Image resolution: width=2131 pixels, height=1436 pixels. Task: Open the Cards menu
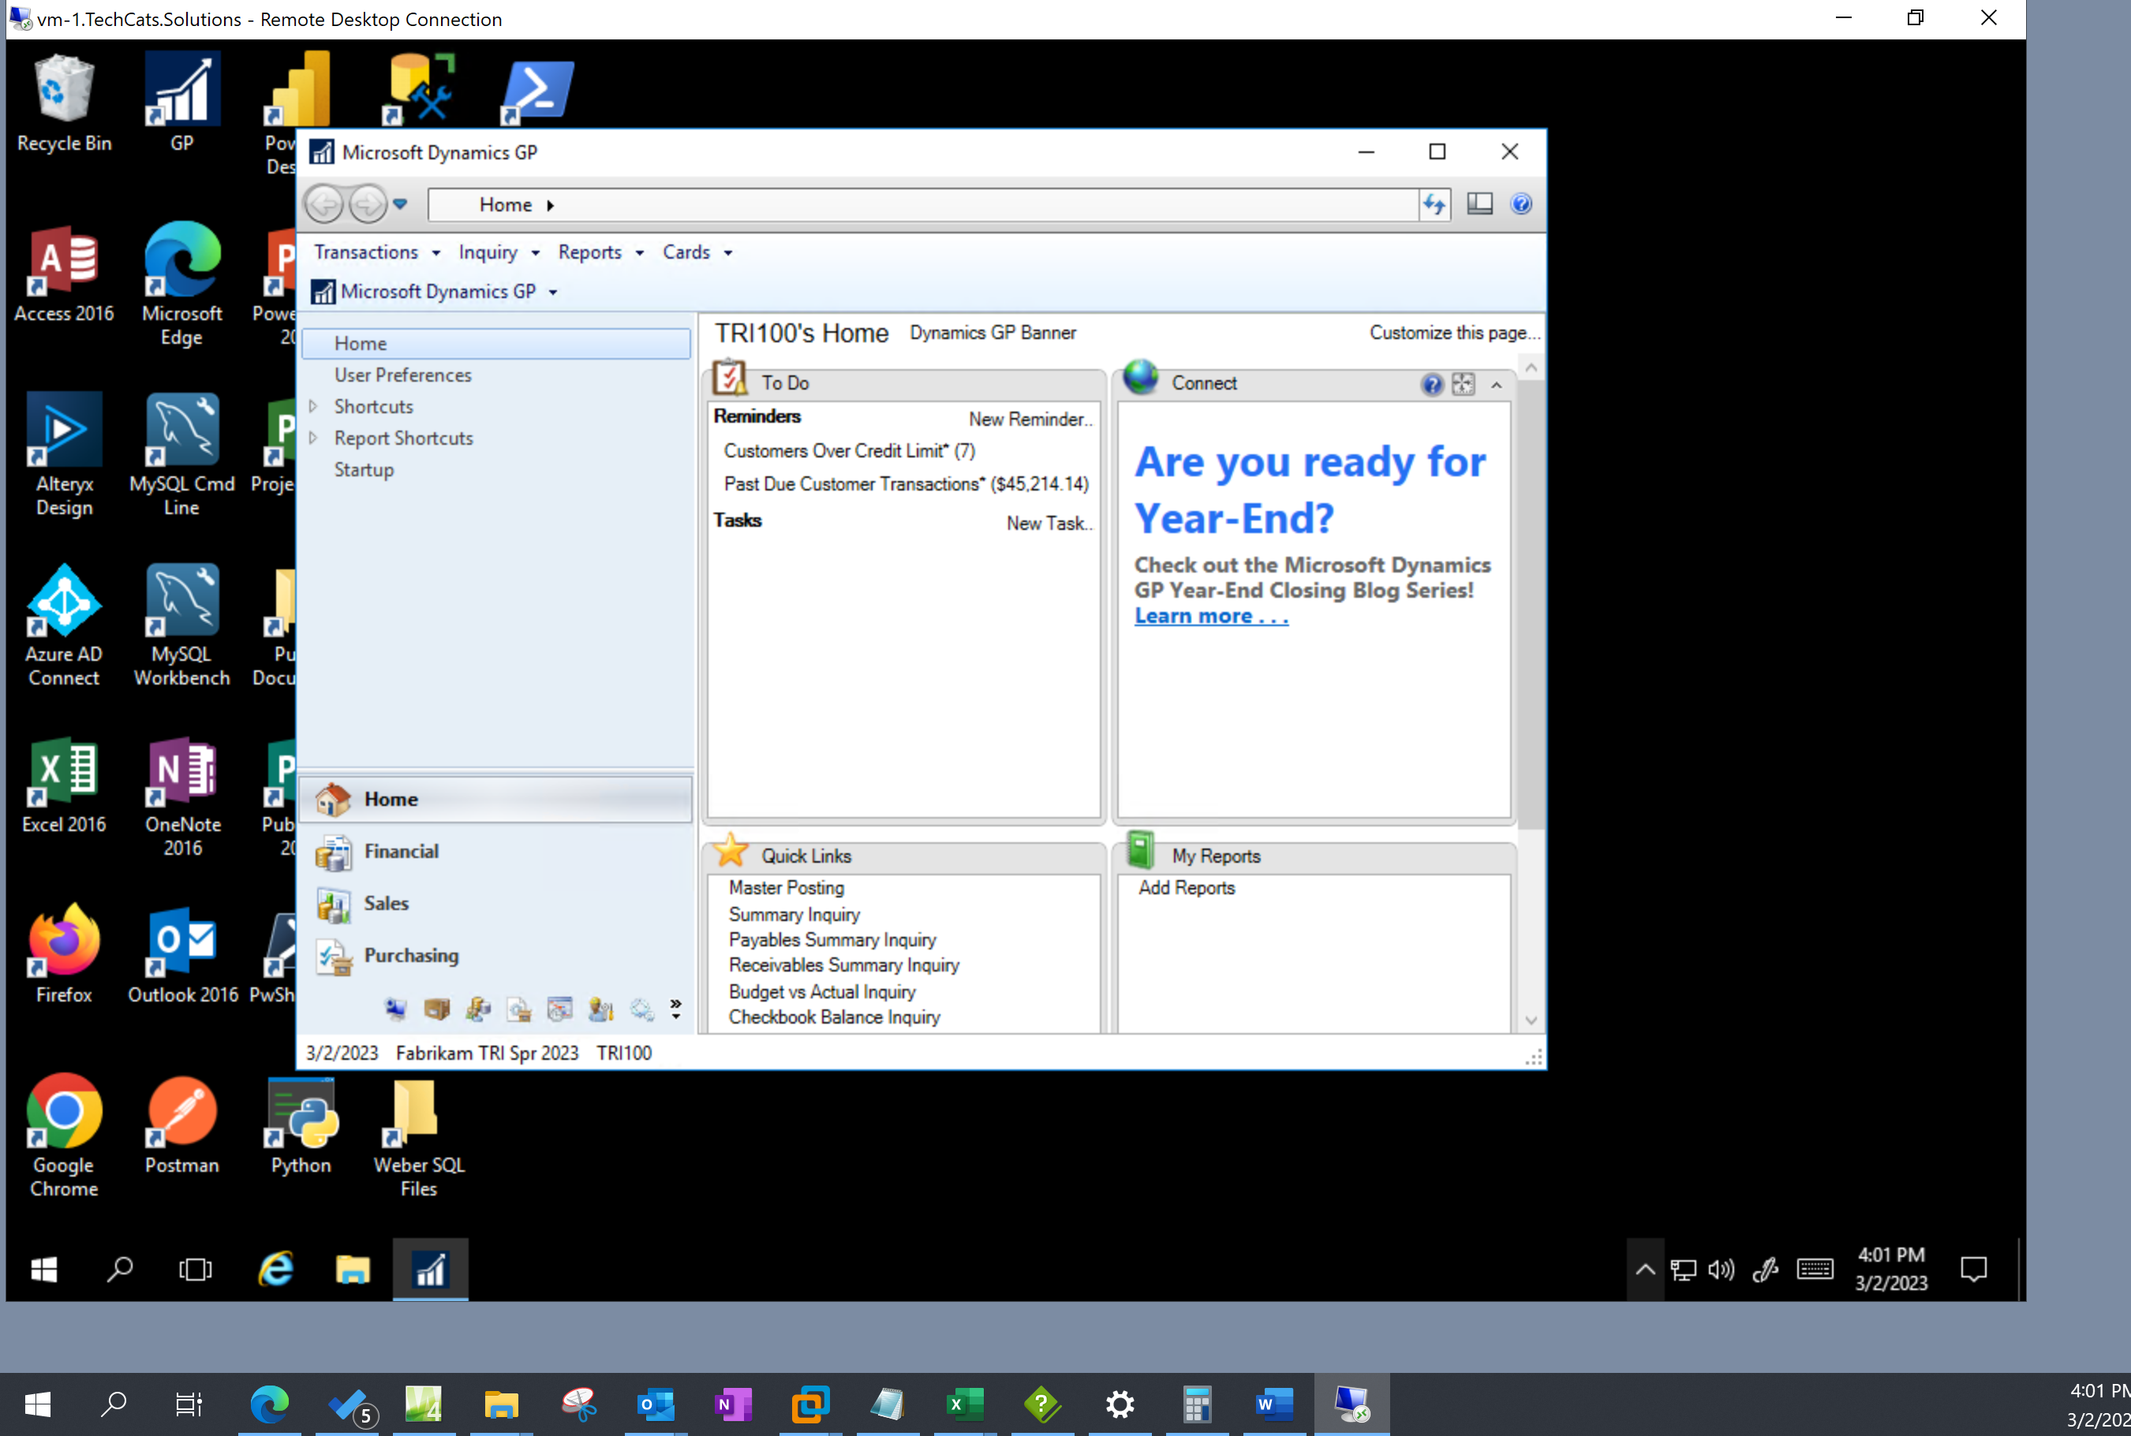click(x=697, y=252)
